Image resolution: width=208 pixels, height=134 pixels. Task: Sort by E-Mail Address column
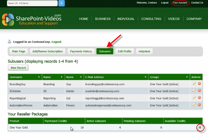click(x=145, y=77)
